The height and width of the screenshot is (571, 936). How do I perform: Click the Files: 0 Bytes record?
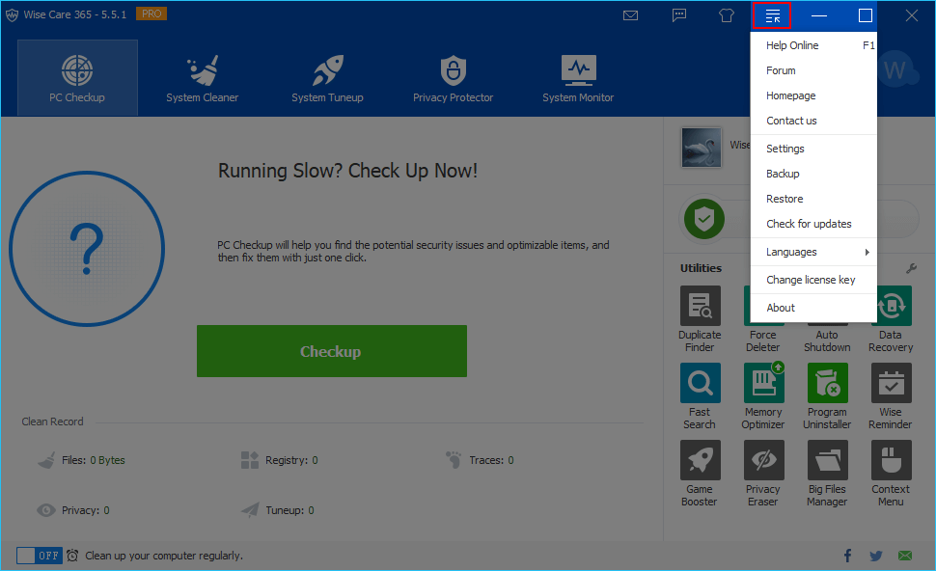[x=81, y=460]
